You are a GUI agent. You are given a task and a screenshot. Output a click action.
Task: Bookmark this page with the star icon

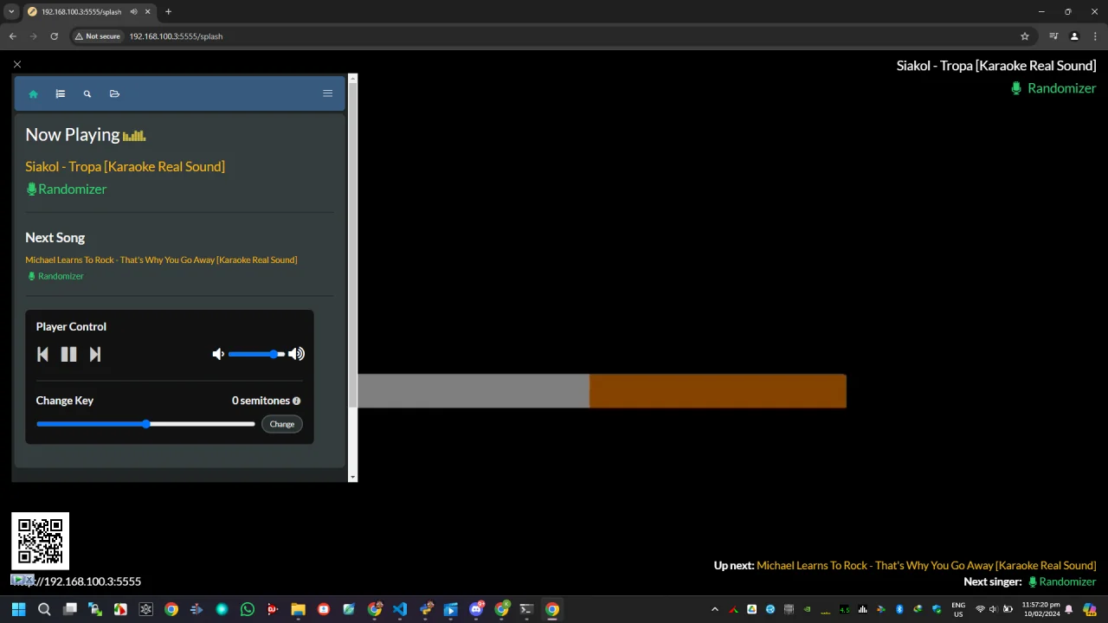[x=1025, y=36]
